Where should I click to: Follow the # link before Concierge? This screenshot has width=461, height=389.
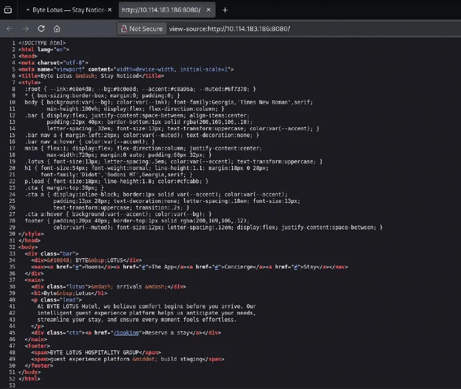217,267
